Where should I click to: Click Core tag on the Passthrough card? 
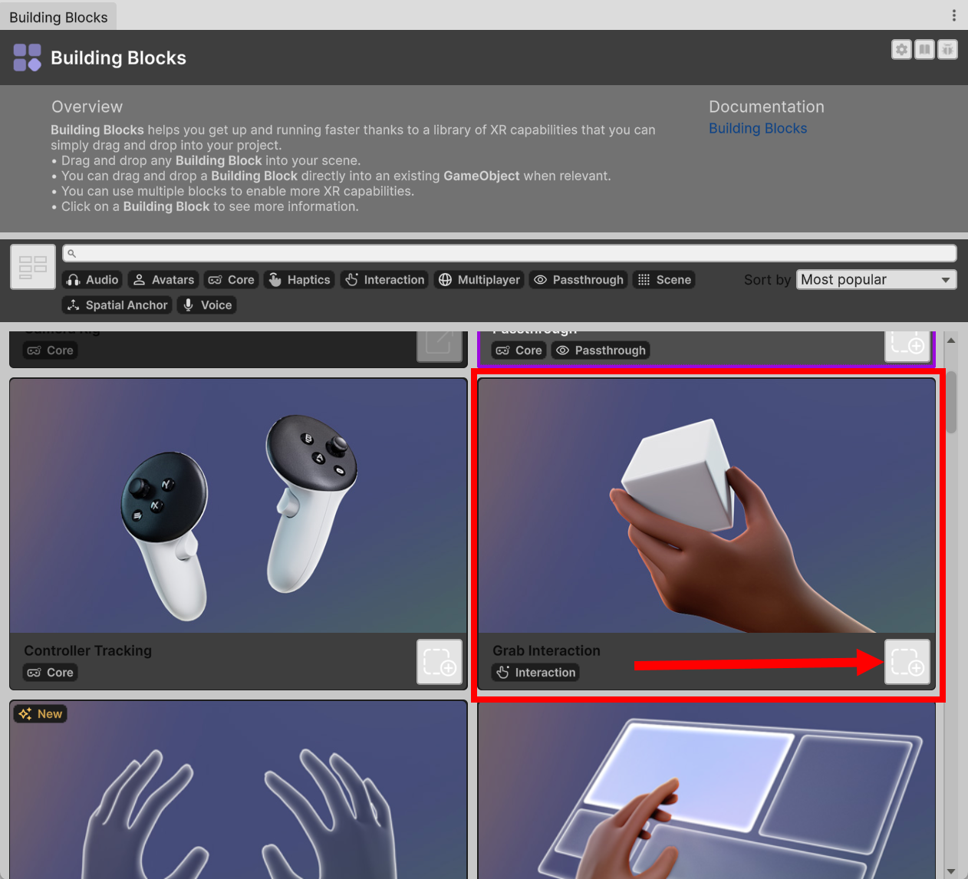pos(519,351)
